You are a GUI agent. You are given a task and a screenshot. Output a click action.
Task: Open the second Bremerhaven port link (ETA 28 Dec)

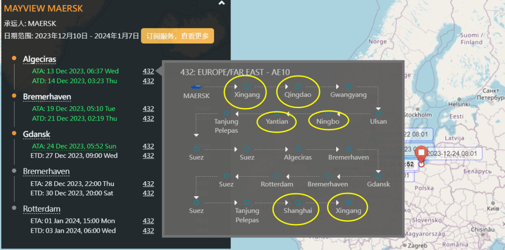point(46,171)
